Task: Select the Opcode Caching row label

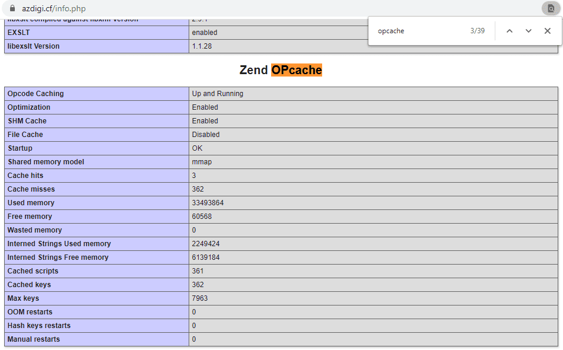Action: tap(36, 94)
